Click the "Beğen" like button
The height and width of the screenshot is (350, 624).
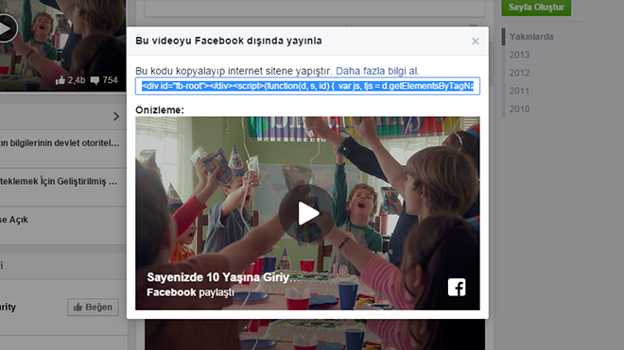93,308
